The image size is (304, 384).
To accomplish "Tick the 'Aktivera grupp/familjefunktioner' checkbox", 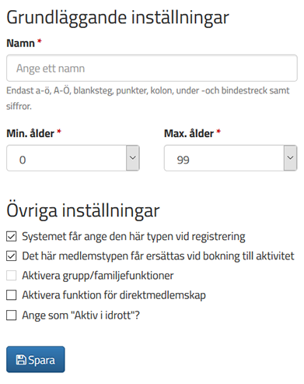I will click(x=12, y=276).
